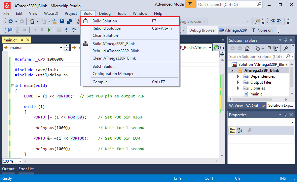The height and width of the screenshot is (182, 297).
Task: Select Rebuild Solution menu entry
Action: pos(130,28)
